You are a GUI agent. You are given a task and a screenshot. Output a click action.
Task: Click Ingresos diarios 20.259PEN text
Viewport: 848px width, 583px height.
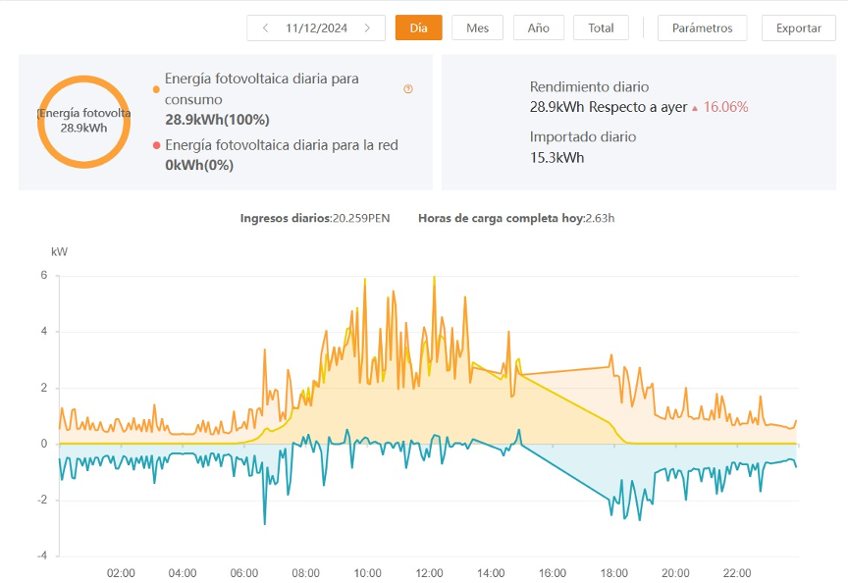click(x=315, y=219)
